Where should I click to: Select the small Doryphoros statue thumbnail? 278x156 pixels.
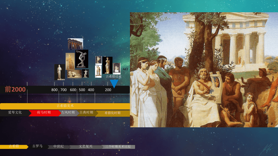click(x=85, y=73)
